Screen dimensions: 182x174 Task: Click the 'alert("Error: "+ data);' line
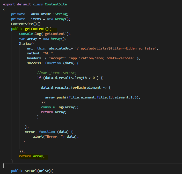(56, 137)
